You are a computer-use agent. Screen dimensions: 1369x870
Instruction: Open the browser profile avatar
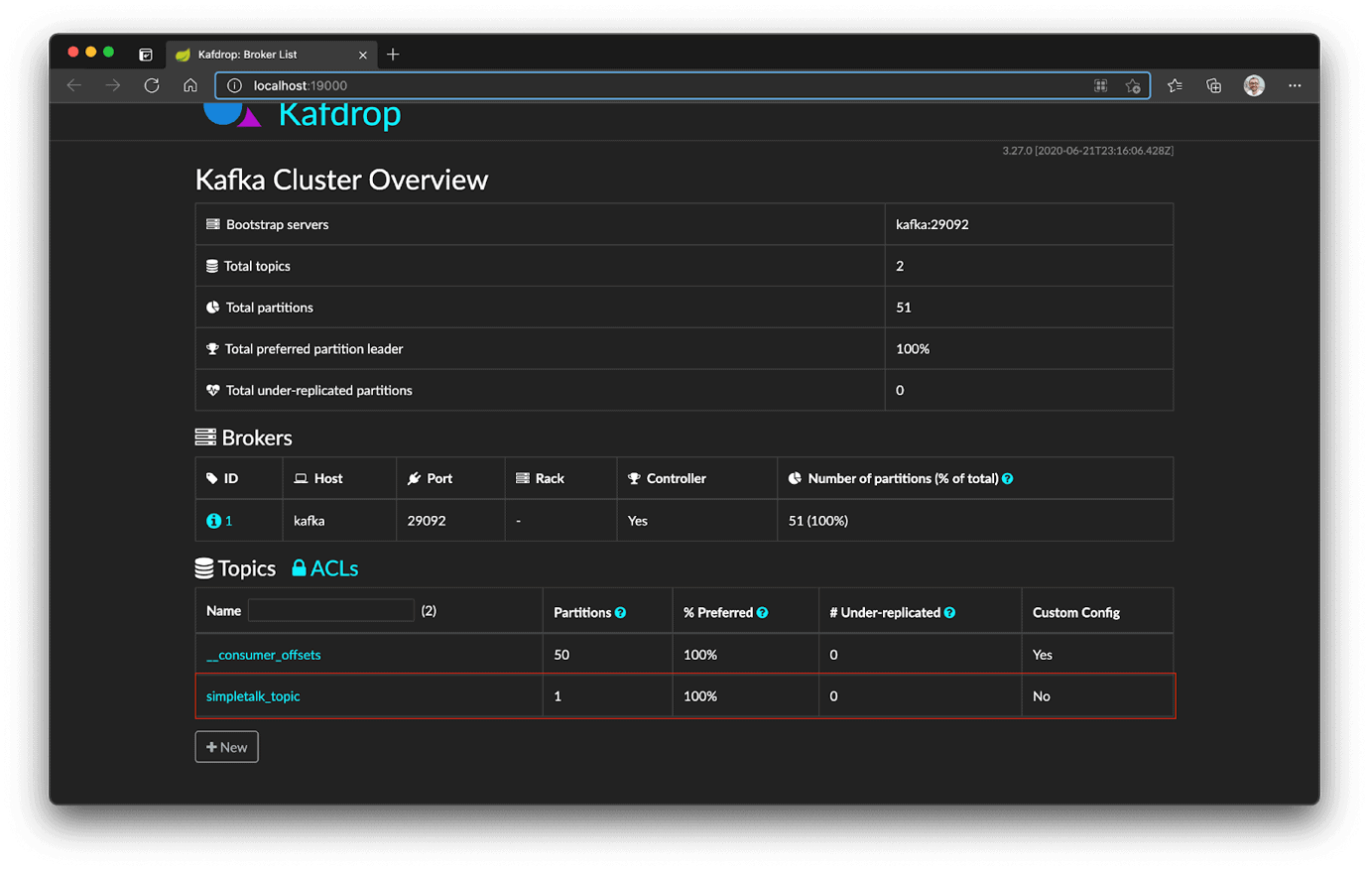(1254, 85)
